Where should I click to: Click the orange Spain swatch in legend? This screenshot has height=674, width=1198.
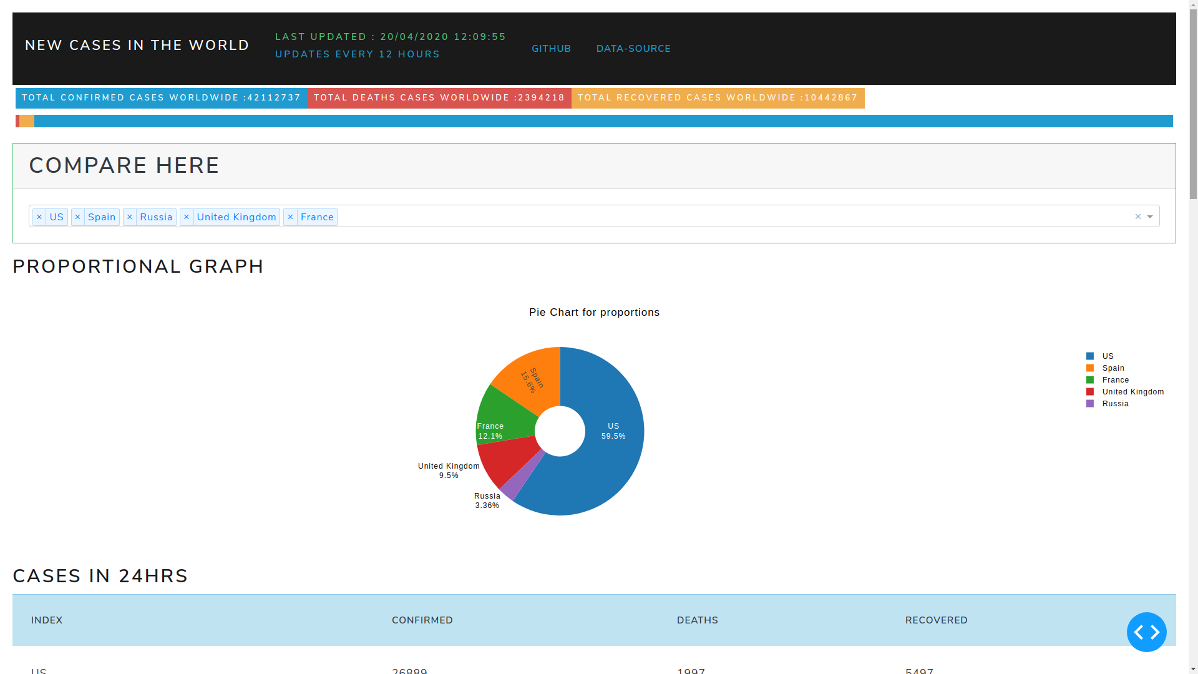coord(1090,368)
